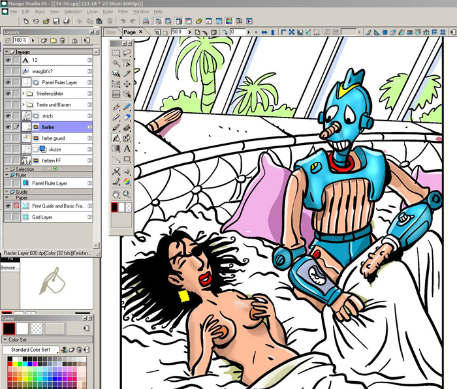457x389 pixels.
Task: Select the Hand tool in the toolbox
Action: pyautogui.click(x=116, y=194)
